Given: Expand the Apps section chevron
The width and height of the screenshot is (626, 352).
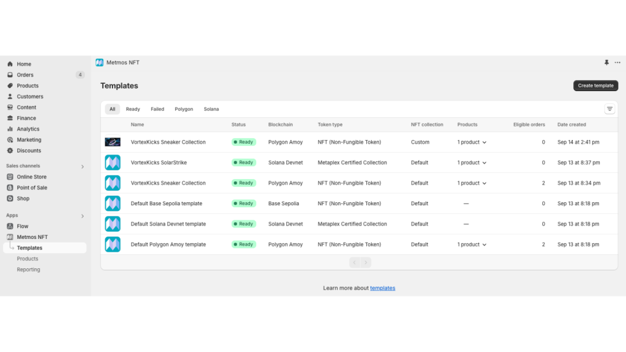Looking at the screenshot, I should [x=83, y=216].
